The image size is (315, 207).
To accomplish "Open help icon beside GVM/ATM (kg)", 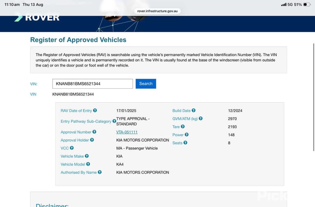I will coord(201,118).
